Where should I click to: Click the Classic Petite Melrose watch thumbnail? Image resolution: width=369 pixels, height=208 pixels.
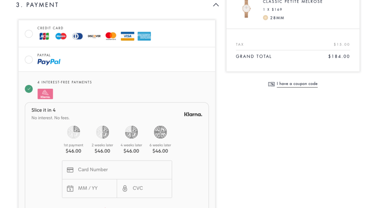pyautogui.click(x=246, y=9)
